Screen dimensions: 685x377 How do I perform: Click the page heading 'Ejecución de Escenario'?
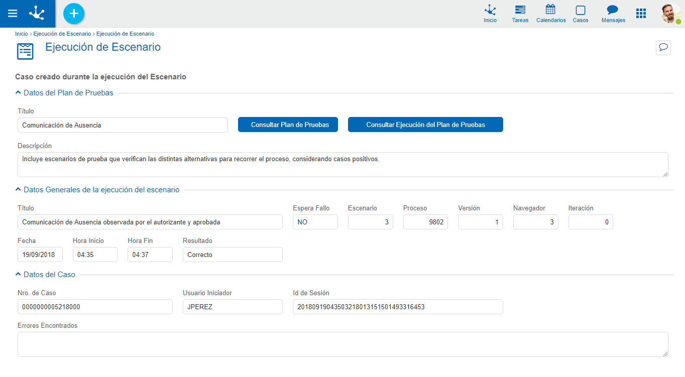(x=103, y=47)
